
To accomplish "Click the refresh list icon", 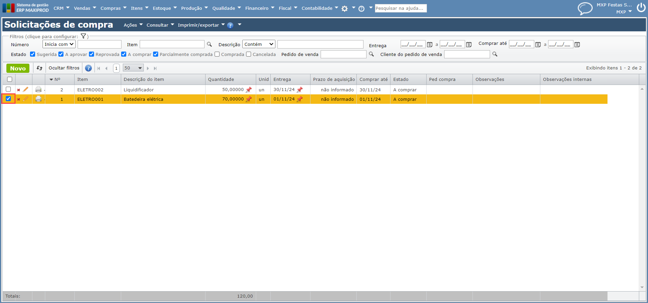I will pos(39,68).
